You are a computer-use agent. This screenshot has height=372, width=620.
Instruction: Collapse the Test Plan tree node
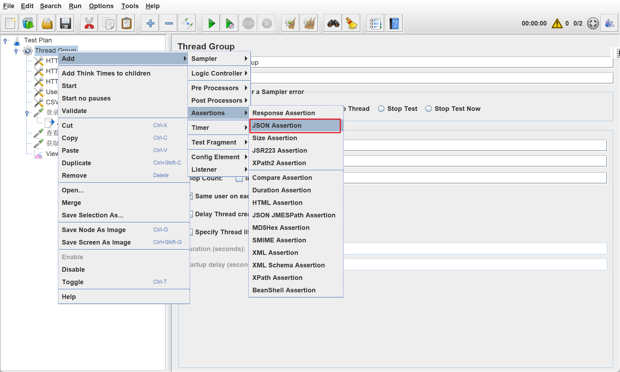(5, 41)
